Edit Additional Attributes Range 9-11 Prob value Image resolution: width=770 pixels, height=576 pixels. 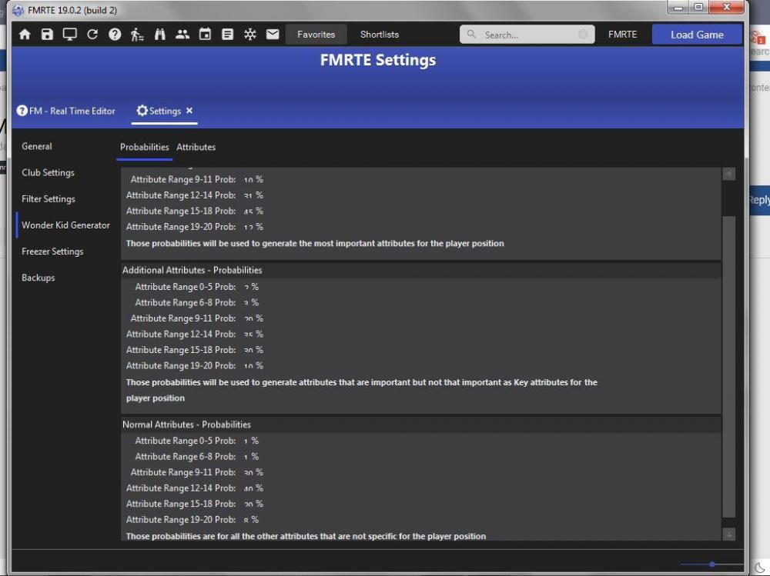pos(249,318)
